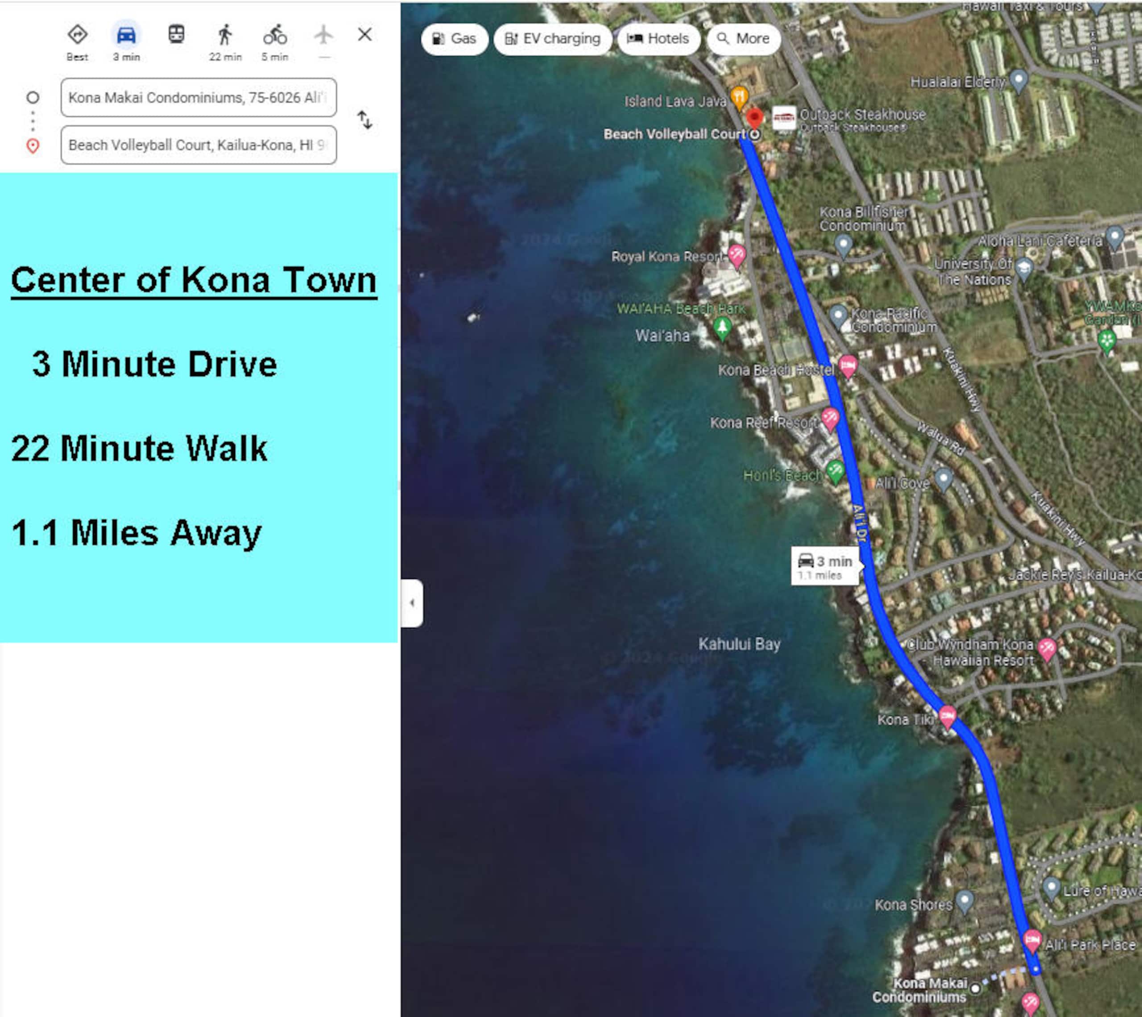Viewport: 1142px width, 1017px height.
Task: Edit the Kona Makai Condominiums starting point field
Action: 199,98
